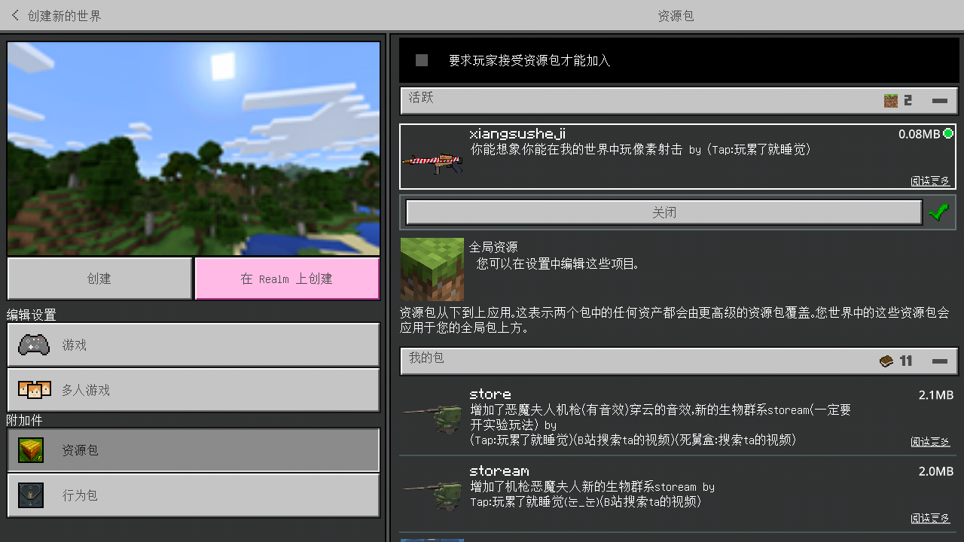This screenshot has height=542, width=964.
Task: Click the 全局资源 heading text
Action: pos(493,247)
